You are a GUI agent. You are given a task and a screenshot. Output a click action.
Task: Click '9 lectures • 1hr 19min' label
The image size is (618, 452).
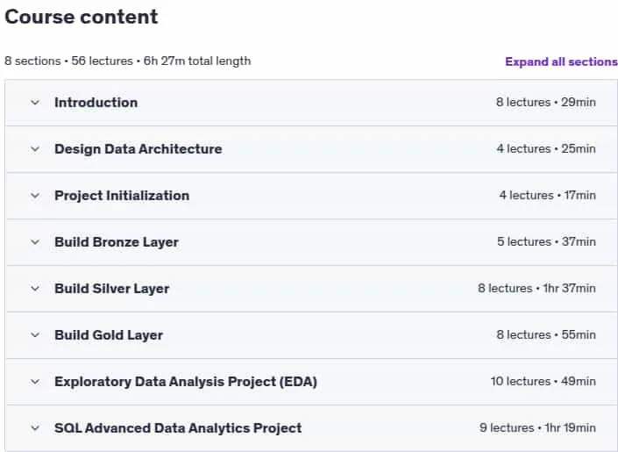(537, 428)
